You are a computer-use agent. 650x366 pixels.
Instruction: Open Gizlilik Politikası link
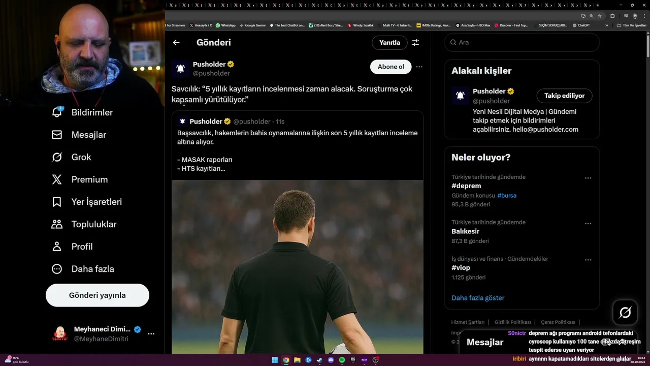tap(512, 322)
